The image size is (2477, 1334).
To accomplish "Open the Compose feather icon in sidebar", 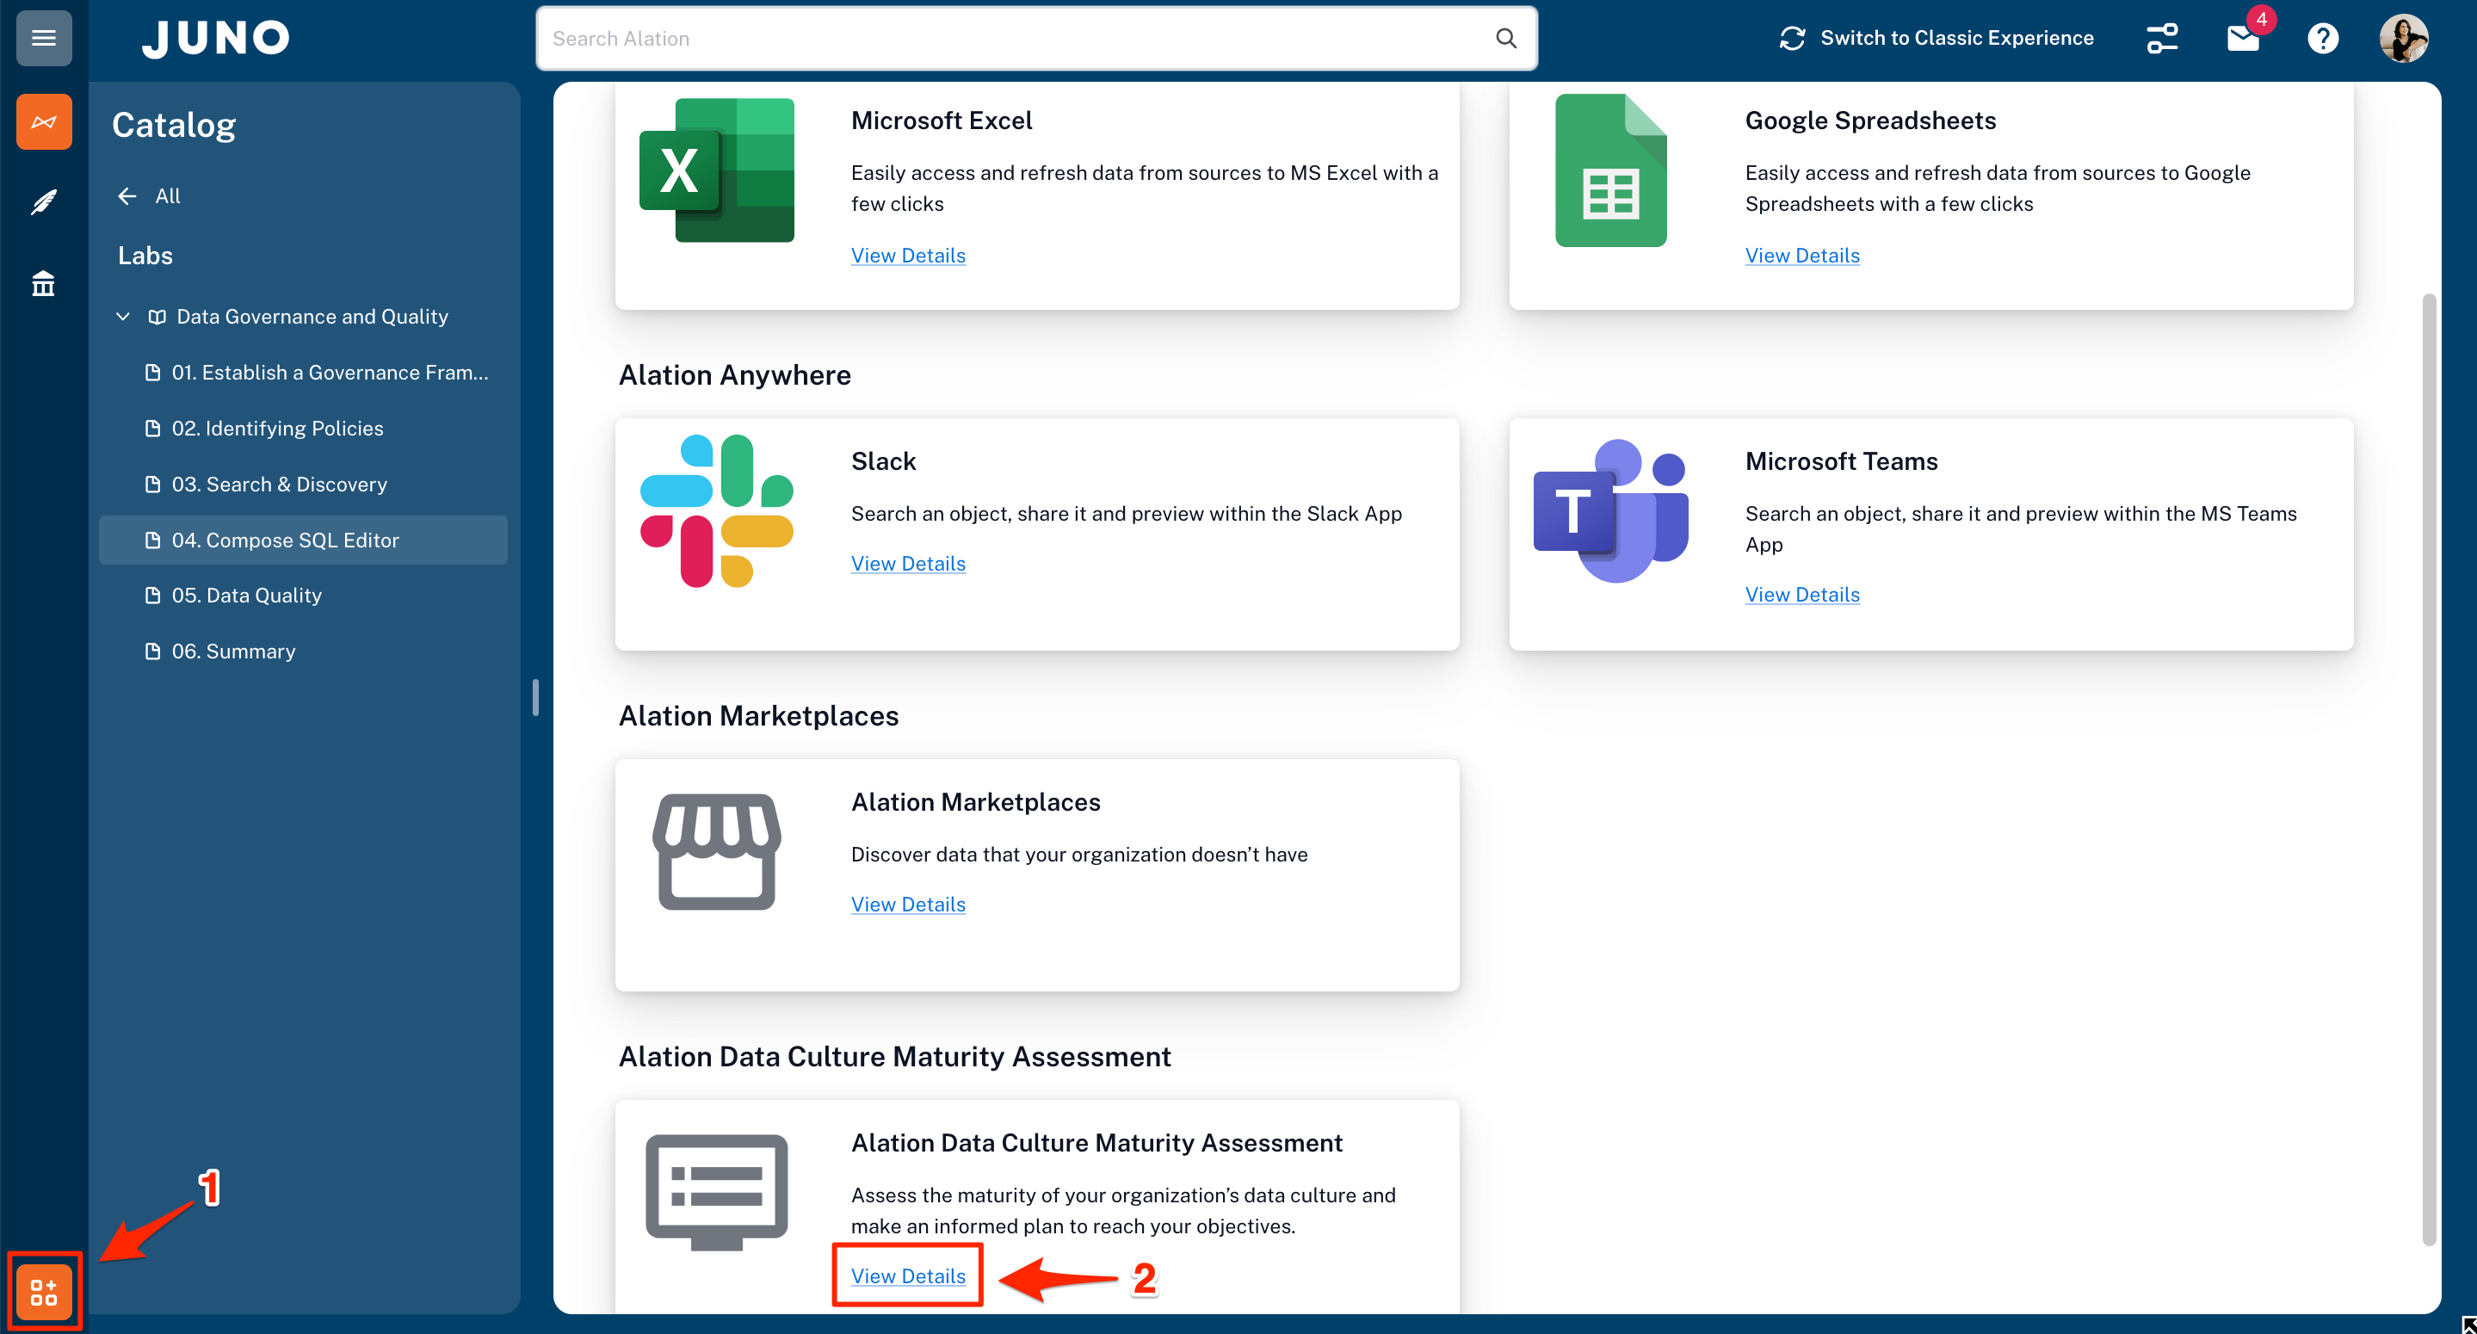I will [43, 202].
